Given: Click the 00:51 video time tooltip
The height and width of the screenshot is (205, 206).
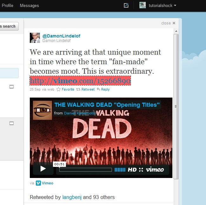Looking at the screenshot, I should (59, 164).
